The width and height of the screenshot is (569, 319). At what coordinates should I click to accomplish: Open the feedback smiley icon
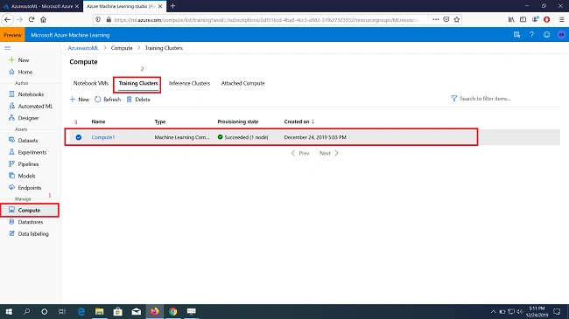pos(546,35)
